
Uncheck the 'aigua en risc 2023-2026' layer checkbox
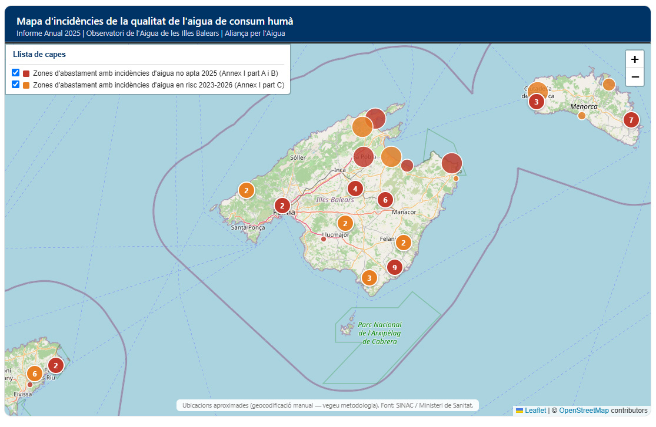[x=15, y=85]
